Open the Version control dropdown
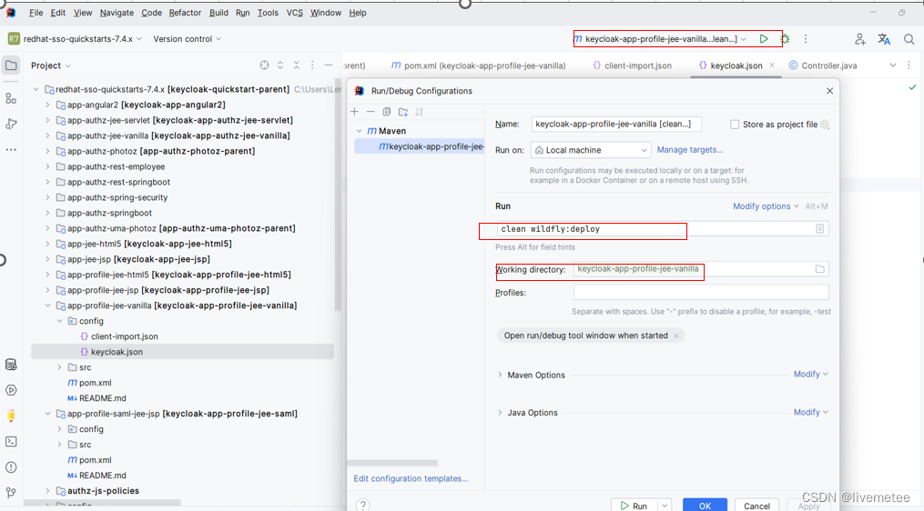The width and height of the screenshot is (924, 511). [187, 39]
